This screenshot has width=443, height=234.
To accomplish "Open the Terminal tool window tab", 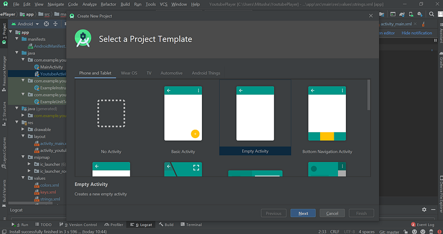I will (191, 225).
